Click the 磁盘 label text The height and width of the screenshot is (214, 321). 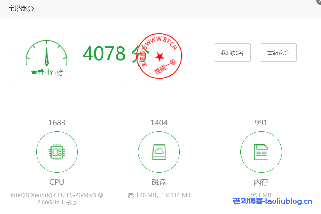[159, 182]
